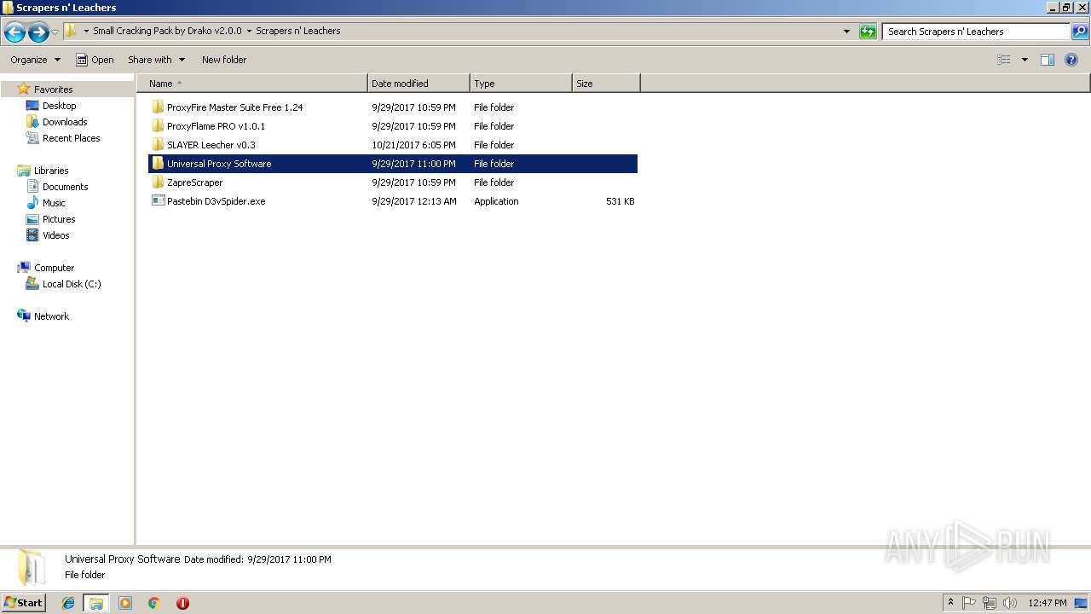
Task: Open the Music library
Action: coord(54,203)
